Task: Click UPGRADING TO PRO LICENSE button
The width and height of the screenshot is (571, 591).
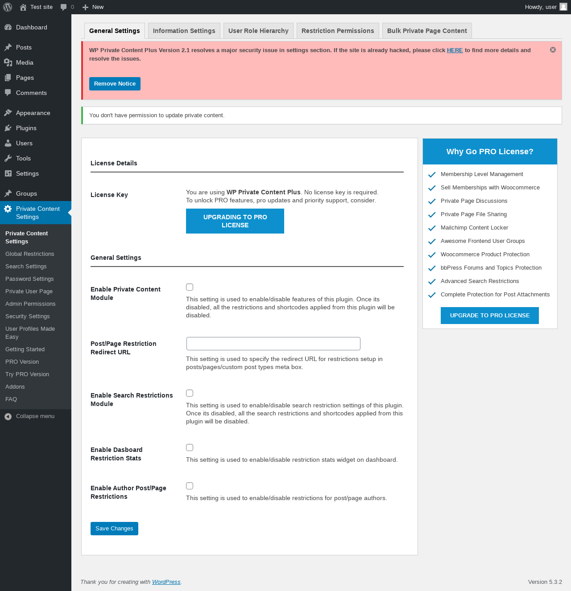Action: click(x=235, y=221)
